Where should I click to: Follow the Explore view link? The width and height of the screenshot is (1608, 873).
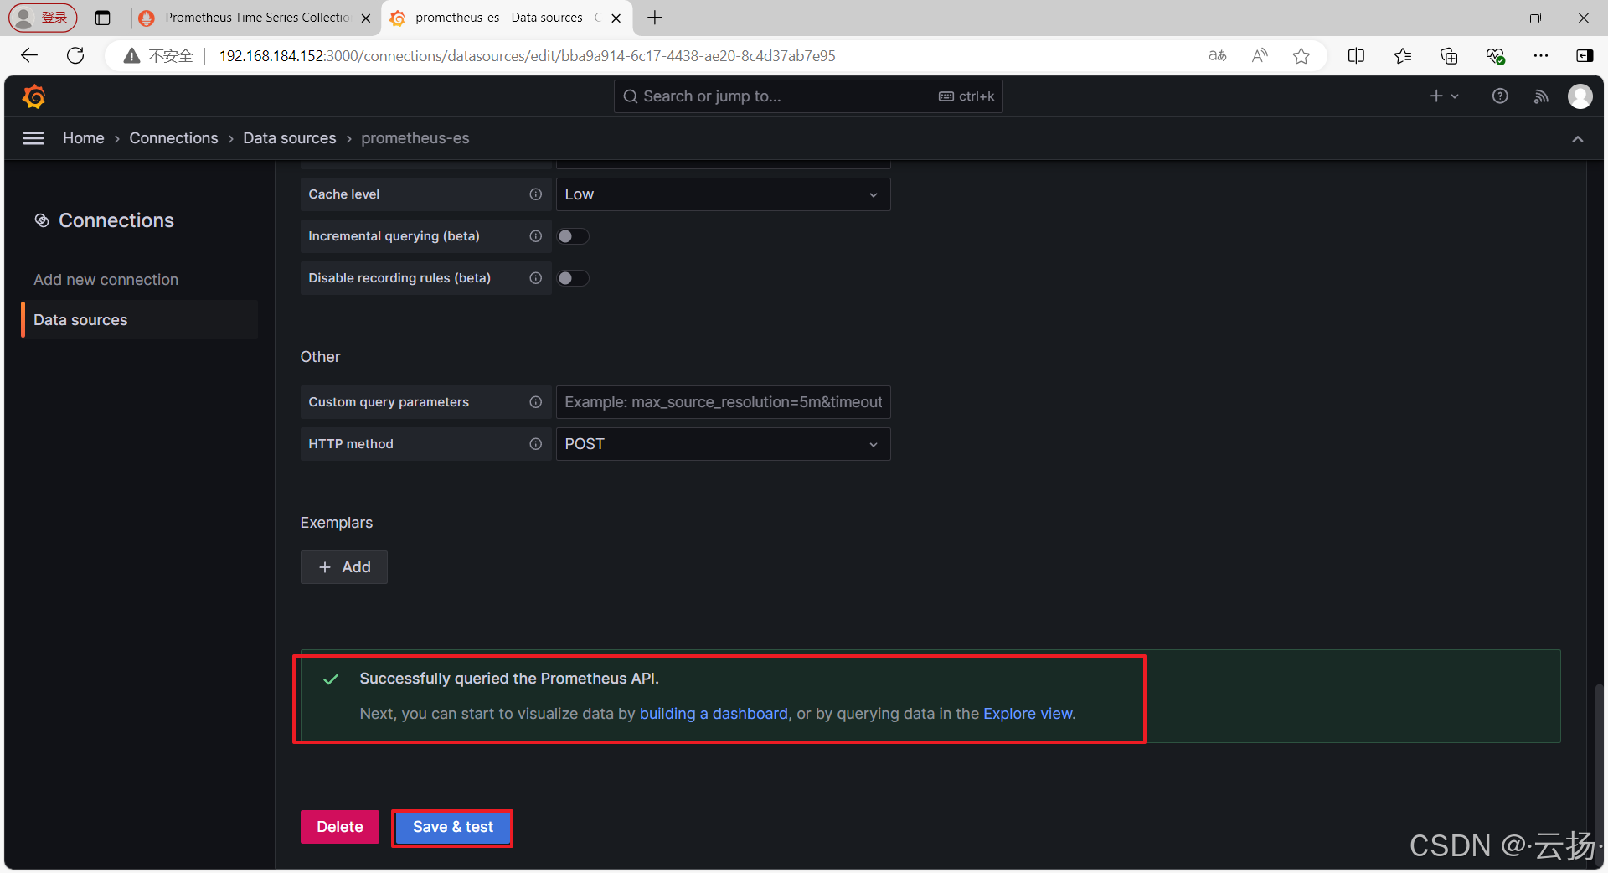click(1028, 714)
